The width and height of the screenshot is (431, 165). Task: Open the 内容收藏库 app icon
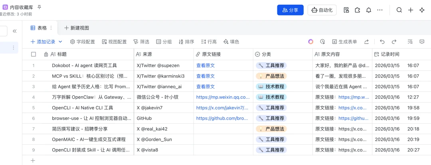pyautogui.click(x=5, y=8)
